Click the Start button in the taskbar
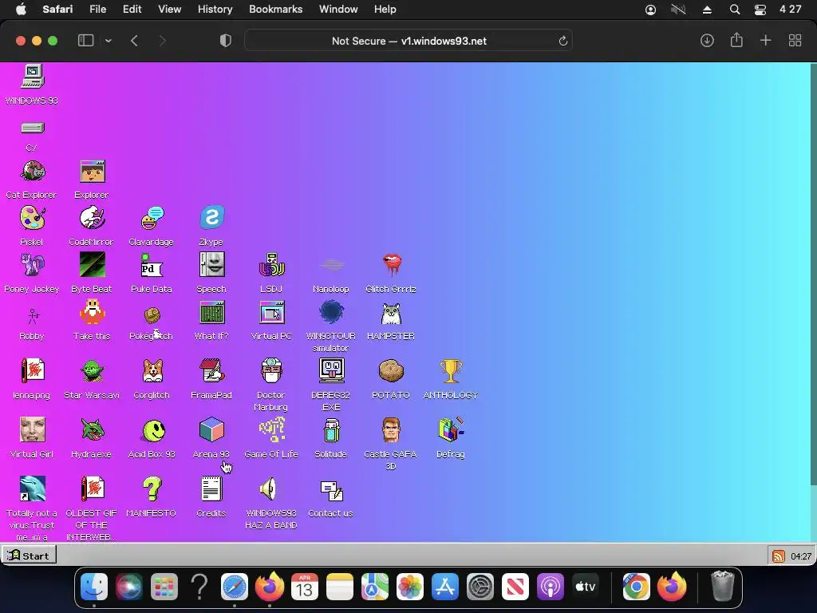Screen dimensions: 817x613 (x=30, y=556)
